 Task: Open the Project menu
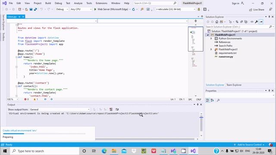click(x=38, y=3)
